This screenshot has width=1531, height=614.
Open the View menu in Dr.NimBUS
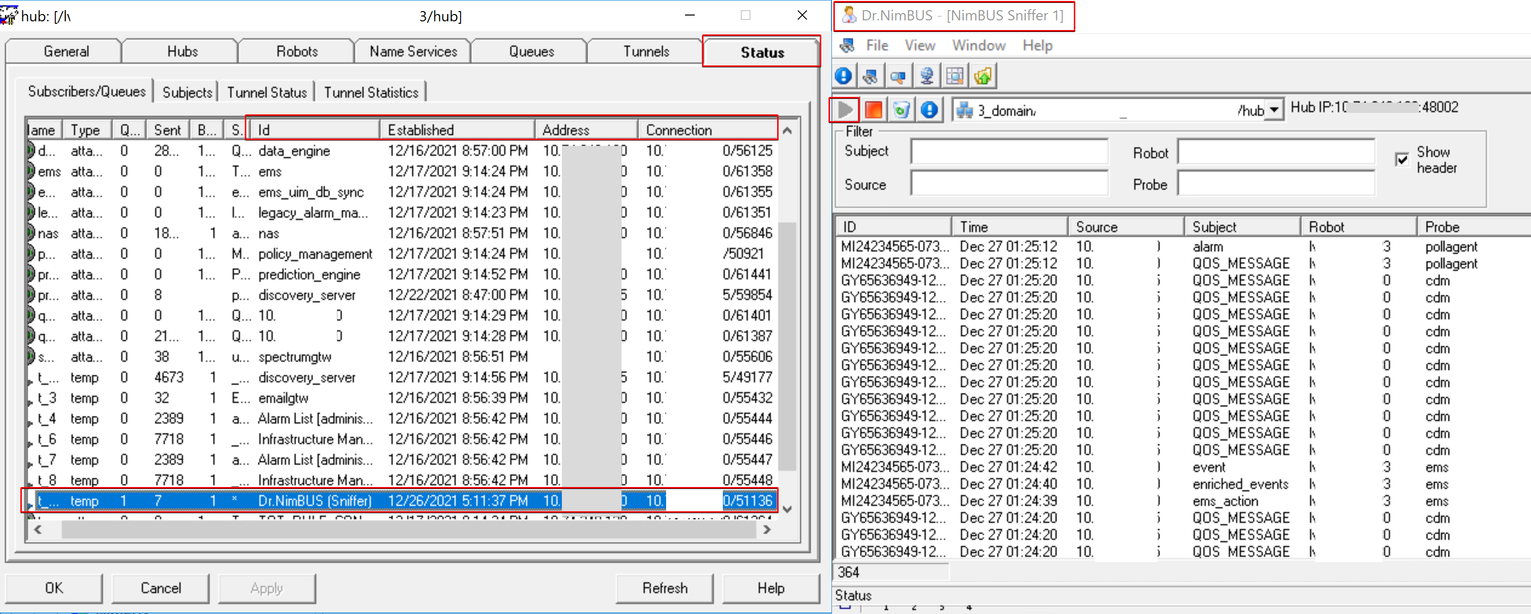[x=920, y=45]
